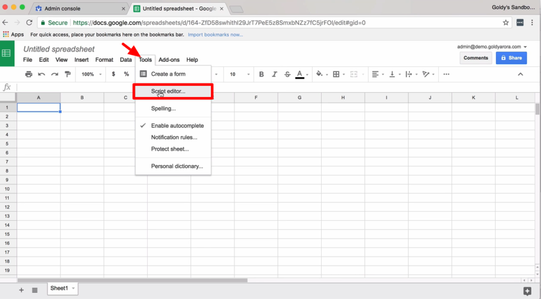
Task: Select Protect sheet option
Action: (173, 149)
